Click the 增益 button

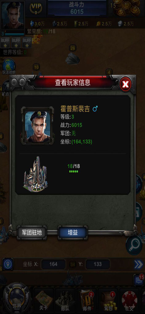coord(73,233)
